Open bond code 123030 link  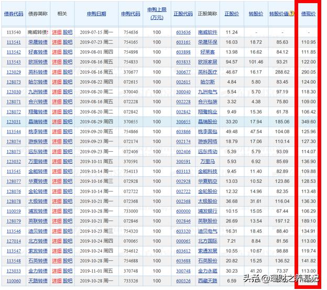coord(14,92)
